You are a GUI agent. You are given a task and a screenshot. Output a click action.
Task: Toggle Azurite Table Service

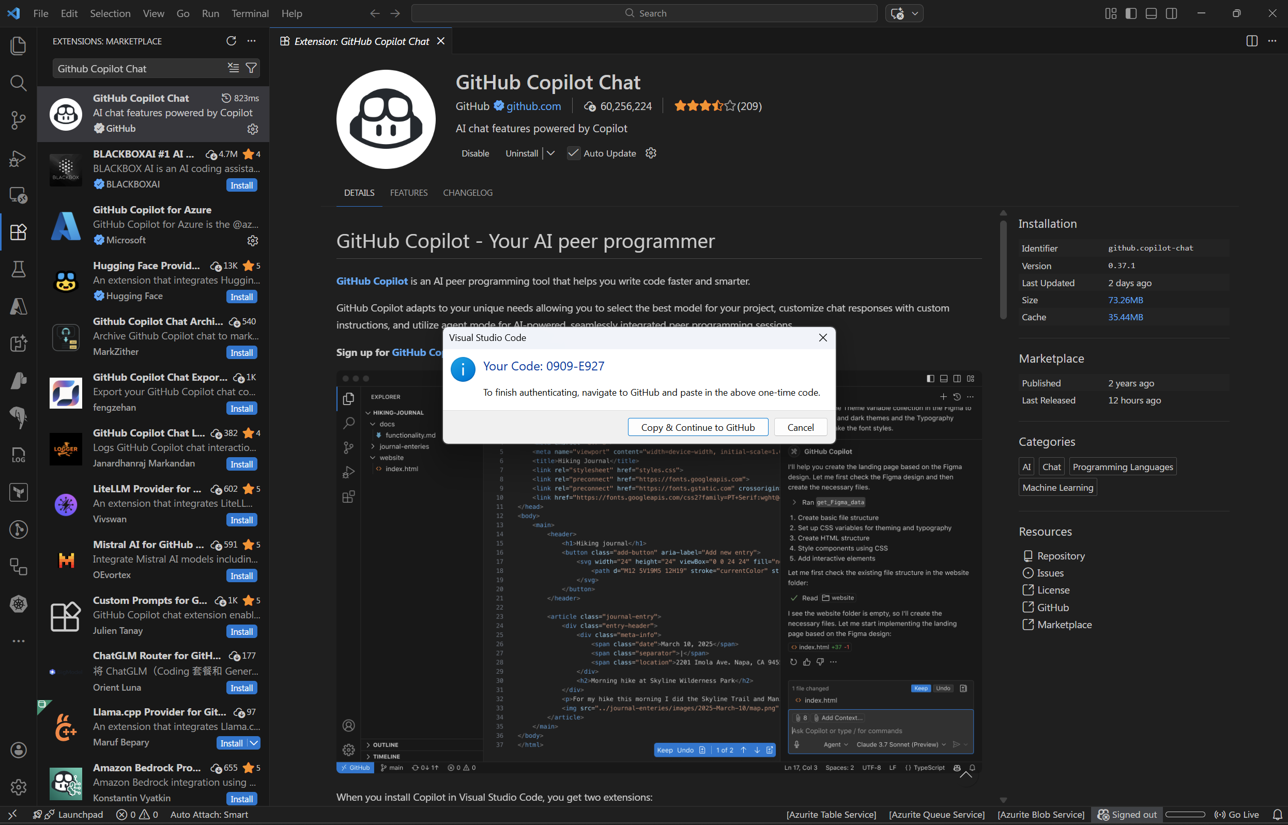831,814
